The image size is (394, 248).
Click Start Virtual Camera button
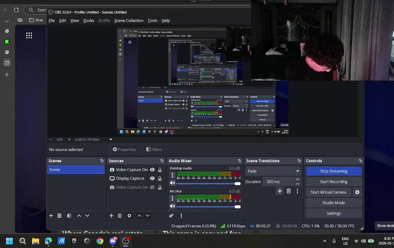pos(329,192)
